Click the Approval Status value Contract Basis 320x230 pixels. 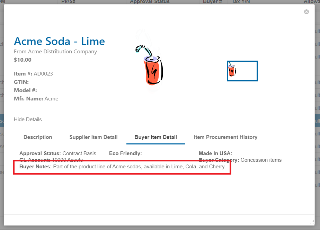pos(80,153)
